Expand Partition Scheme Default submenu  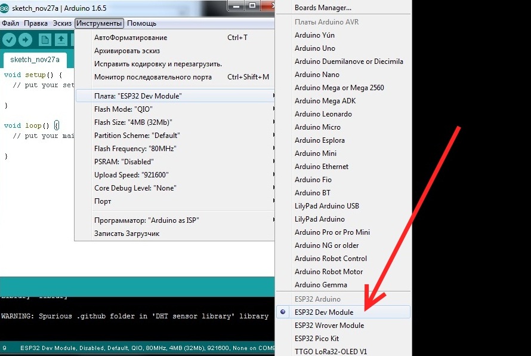point(175,136)
